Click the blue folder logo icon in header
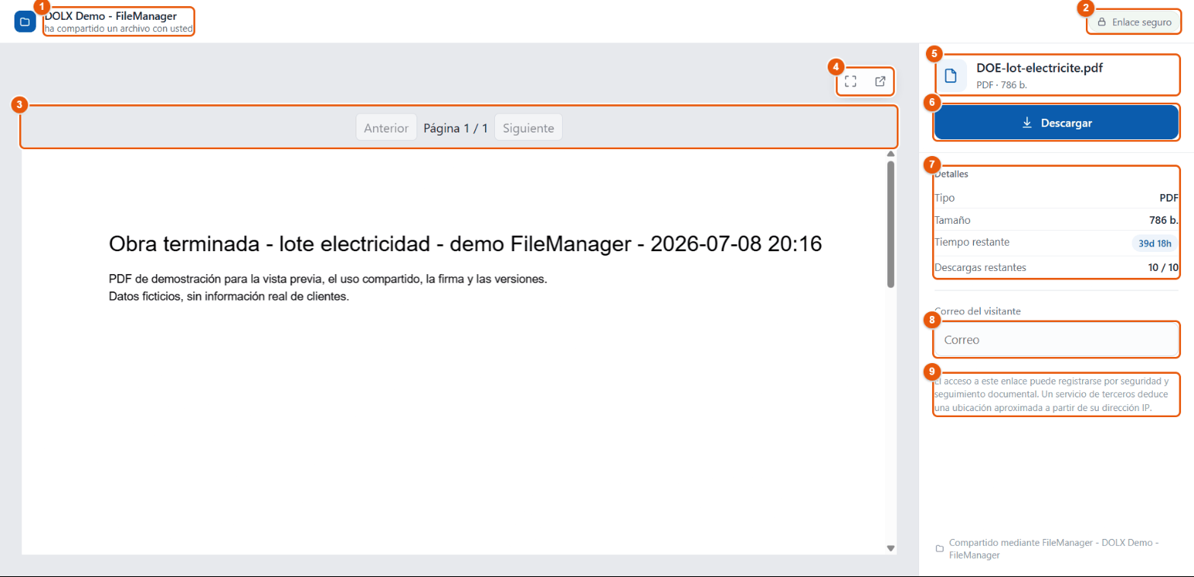This screenshot has height=577, width=1194. (x=25, y=21)
